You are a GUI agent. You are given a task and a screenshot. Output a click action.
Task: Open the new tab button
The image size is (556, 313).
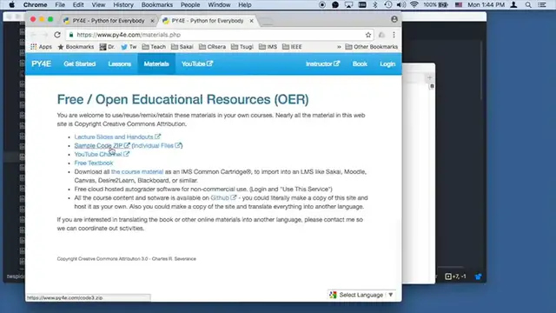268,21
